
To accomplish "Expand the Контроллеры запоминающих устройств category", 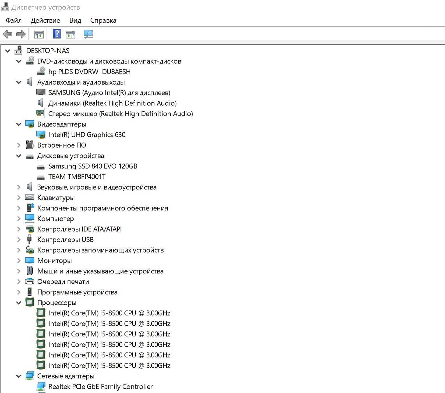I will (x=19, y=250).
